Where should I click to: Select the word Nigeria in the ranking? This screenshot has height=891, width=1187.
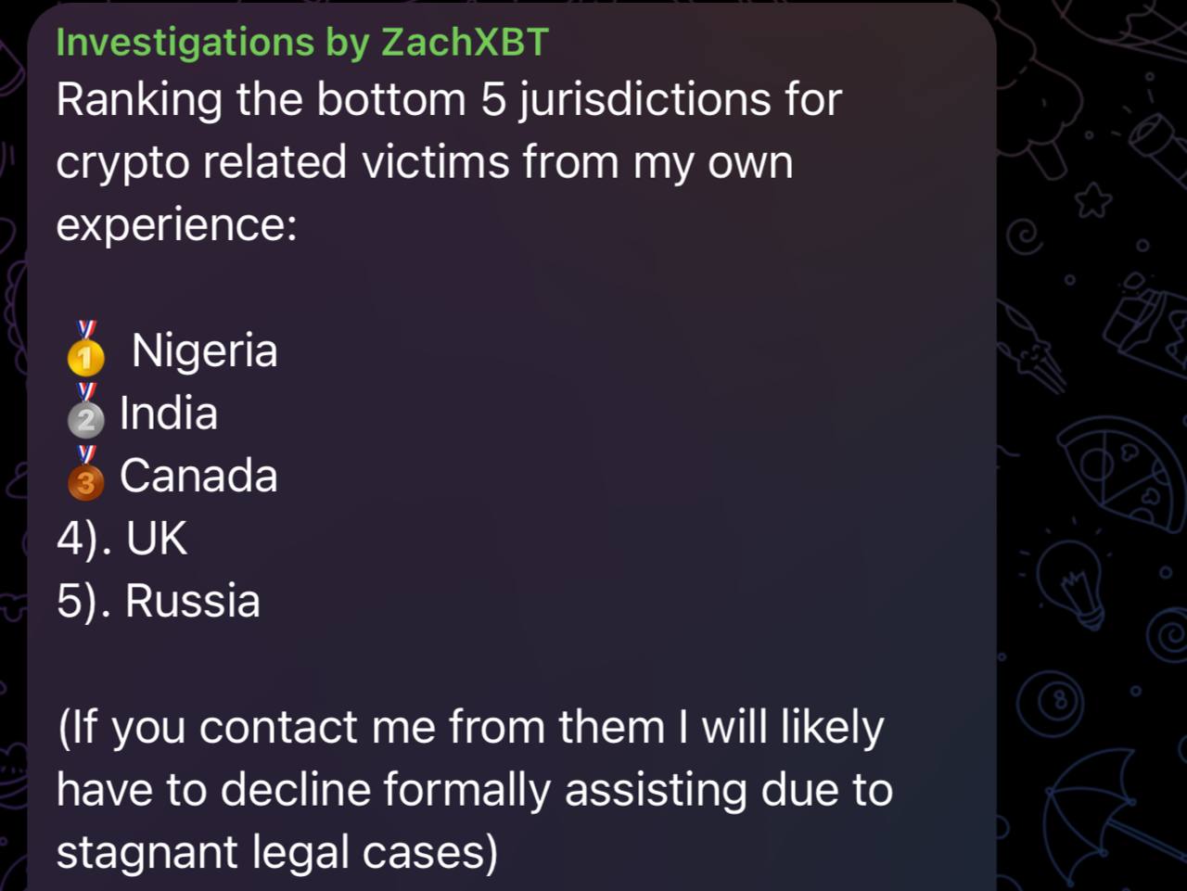click(x=205, y=350)
